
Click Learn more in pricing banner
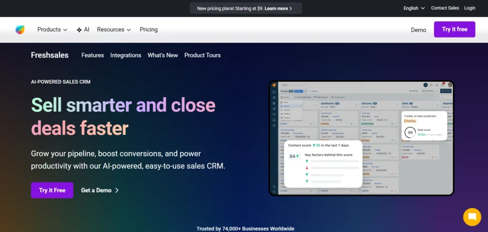pos(278,9)
